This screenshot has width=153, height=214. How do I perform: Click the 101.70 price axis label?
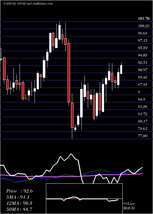[x=144, y=19]
